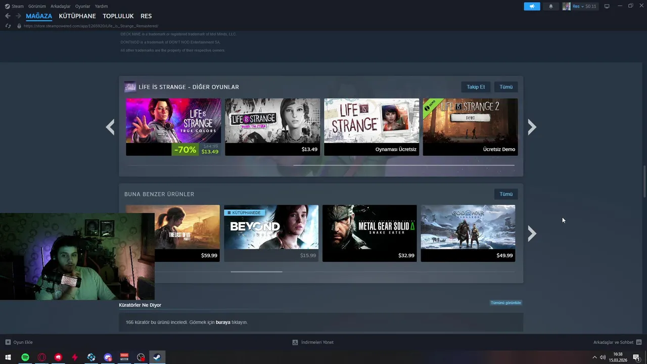Add a game with Oyun Ekle
This screenshot has width=647, height=364.
(x=19, y=342)
